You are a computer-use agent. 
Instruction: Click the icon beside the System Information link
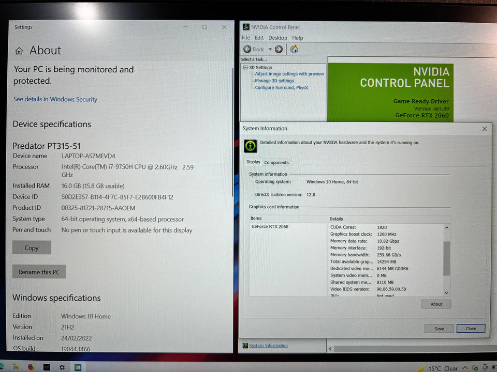click(x=245, y=346)
